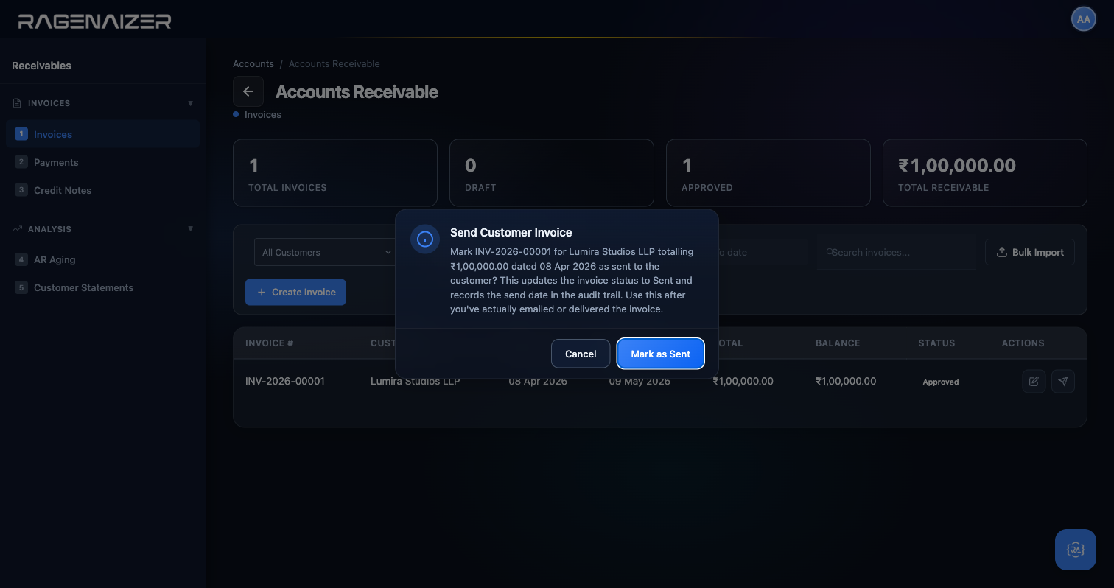Click the info icon in the dialog
Image resolution: width=1114 pixels, height=588 pixels.
click(x=425, y=239)
